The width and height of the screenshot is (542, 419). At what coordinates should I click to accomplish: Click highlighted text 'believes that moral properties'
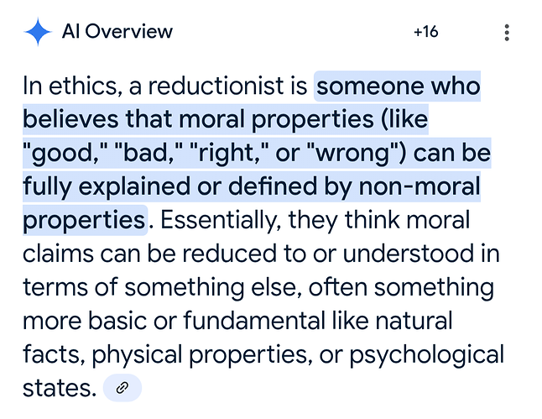click(x=198, y=119)
